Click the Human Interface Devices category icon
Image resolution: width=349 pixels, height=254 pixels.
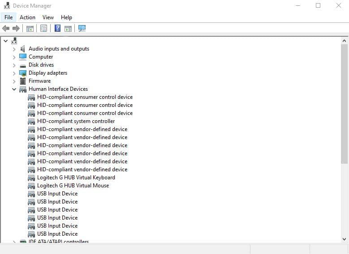[23, 89]
